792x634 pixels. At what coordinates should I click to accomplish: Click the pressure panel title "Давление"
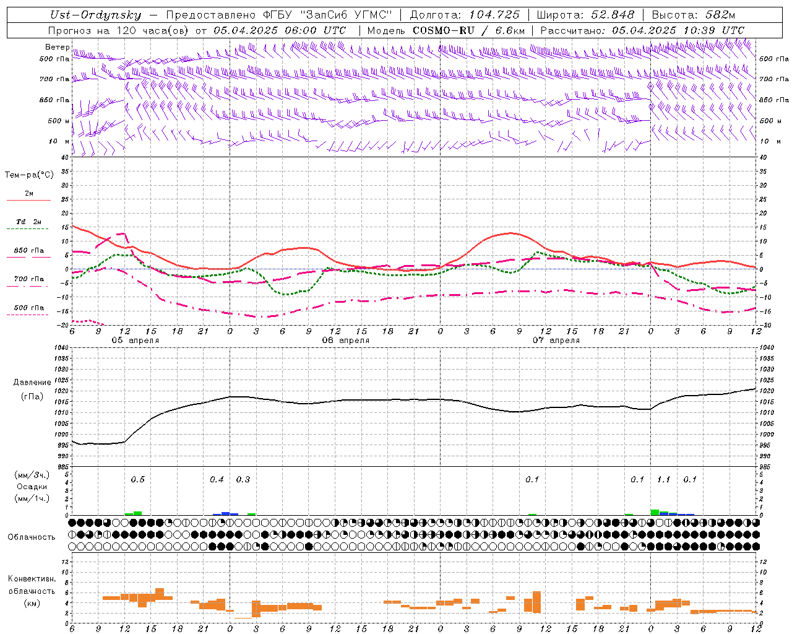tap(32, 383)
